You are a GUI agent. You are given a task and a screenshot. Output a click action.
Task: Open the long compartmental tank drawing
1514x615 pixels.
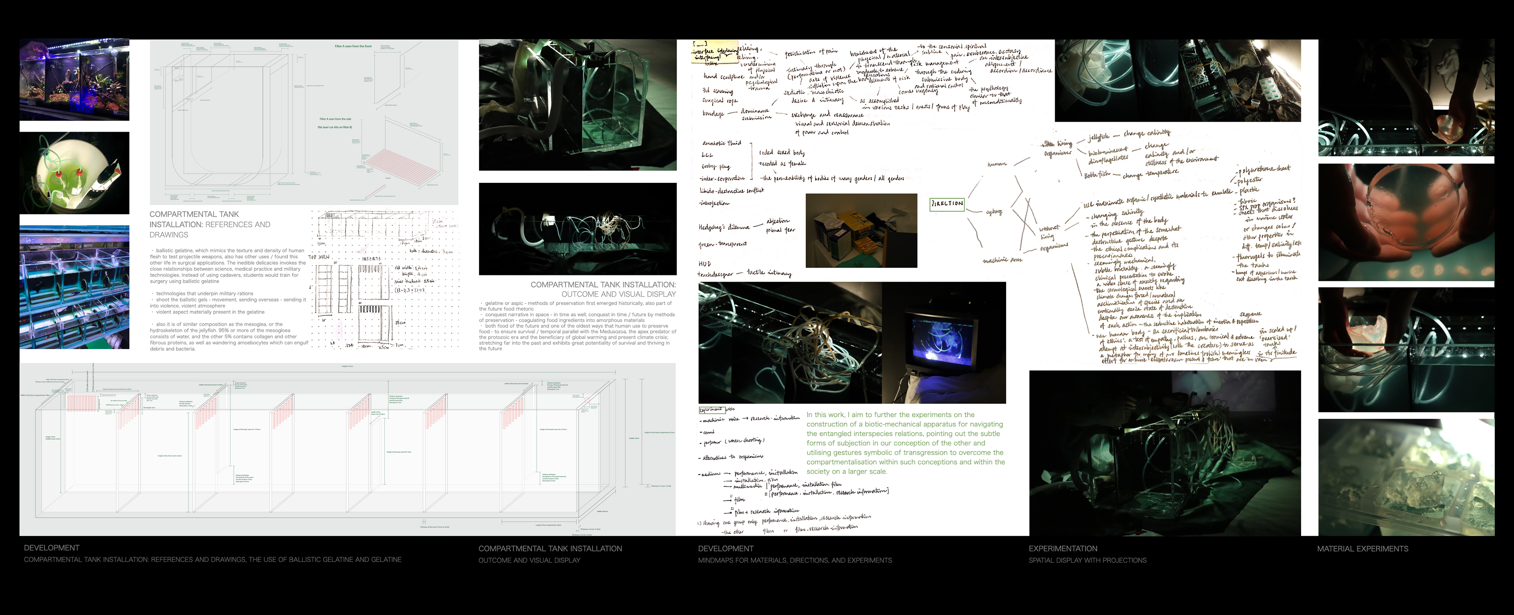[347, 450]
